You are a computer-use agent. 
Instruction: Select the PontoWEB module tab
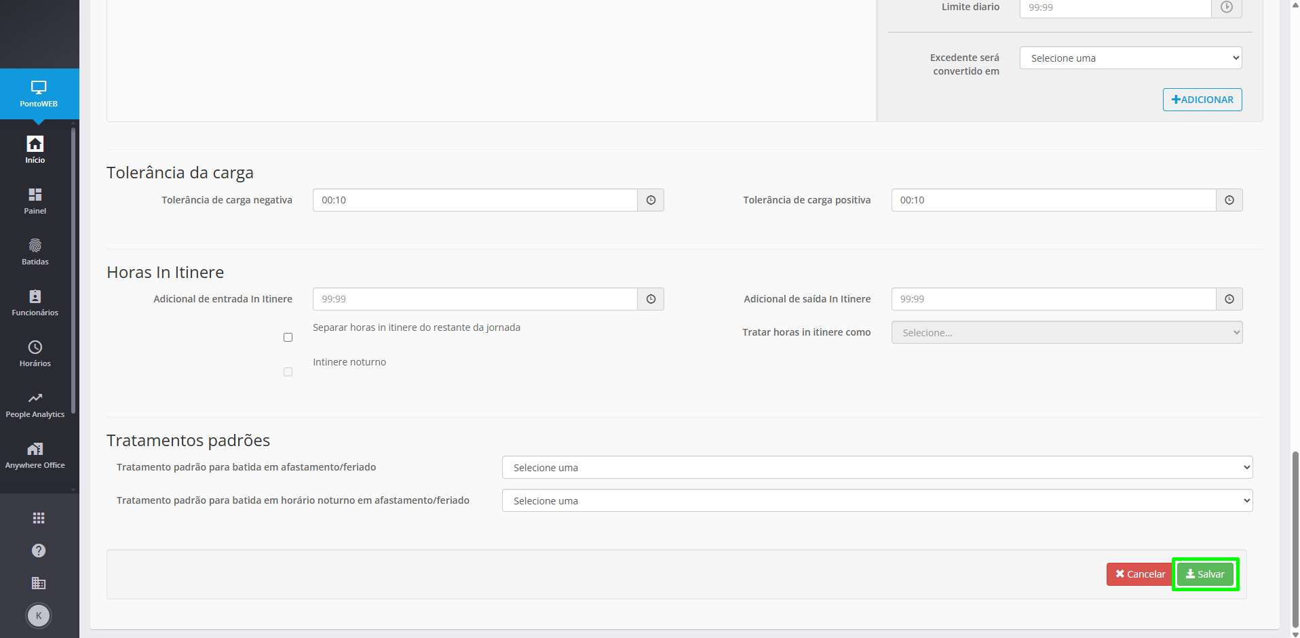[x=39, y=94]
